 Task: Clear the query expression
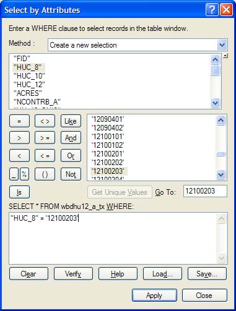coord(28,274)
